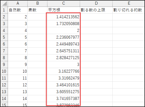
Task: Select cell containing 2.645751311
Action: 64,51
